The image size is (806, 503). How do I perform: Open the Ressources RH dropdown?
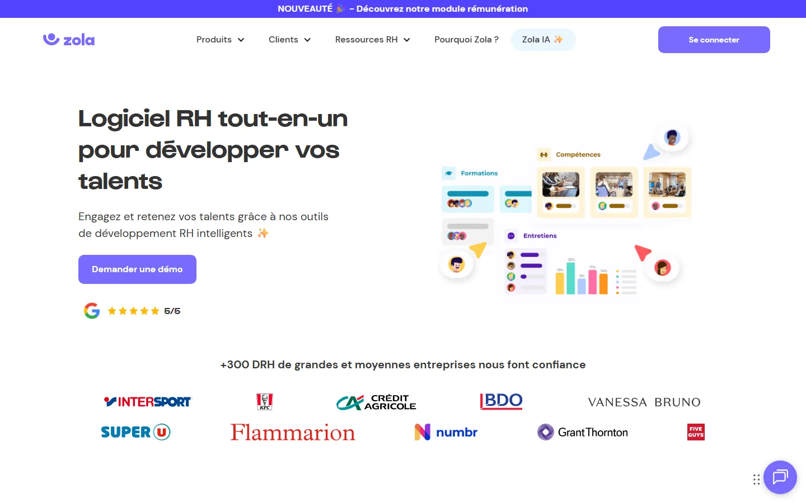click(372, 40)
